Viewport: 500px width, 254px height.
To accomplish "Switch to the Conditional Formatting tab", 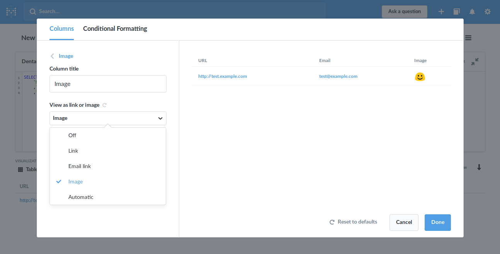I will pos(115,29).
